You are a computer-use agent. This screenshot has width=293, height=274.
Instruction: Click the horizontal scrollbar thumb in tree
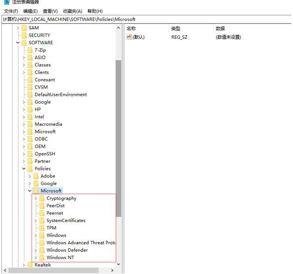tap(53, 270)
